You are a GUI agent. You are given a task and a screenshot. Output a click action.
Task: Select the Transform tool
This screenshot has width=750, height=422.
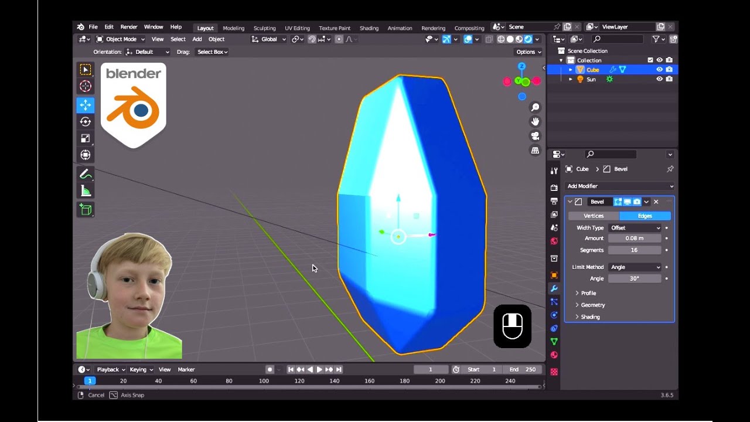click(86, 155)
